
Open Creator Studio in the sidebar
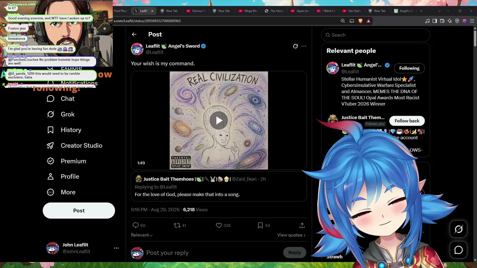pyautogui.click(x=74, y=146)
